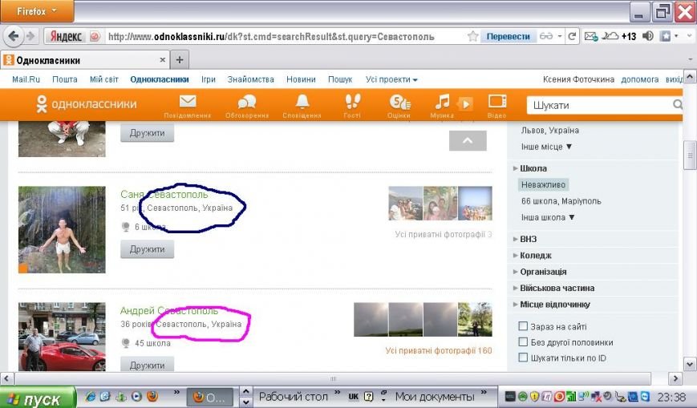The width and height of the screenshot is (697, 408).
Task: Open the Гості footprints icon
Action: coord(352,102)
